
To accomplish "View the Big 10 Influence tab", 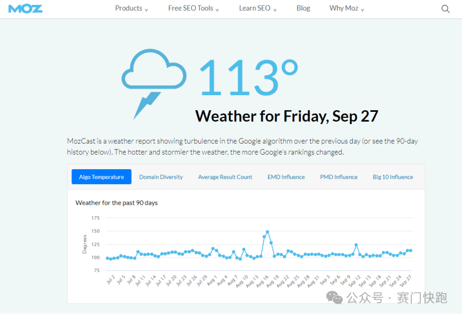I will (393, 177).
